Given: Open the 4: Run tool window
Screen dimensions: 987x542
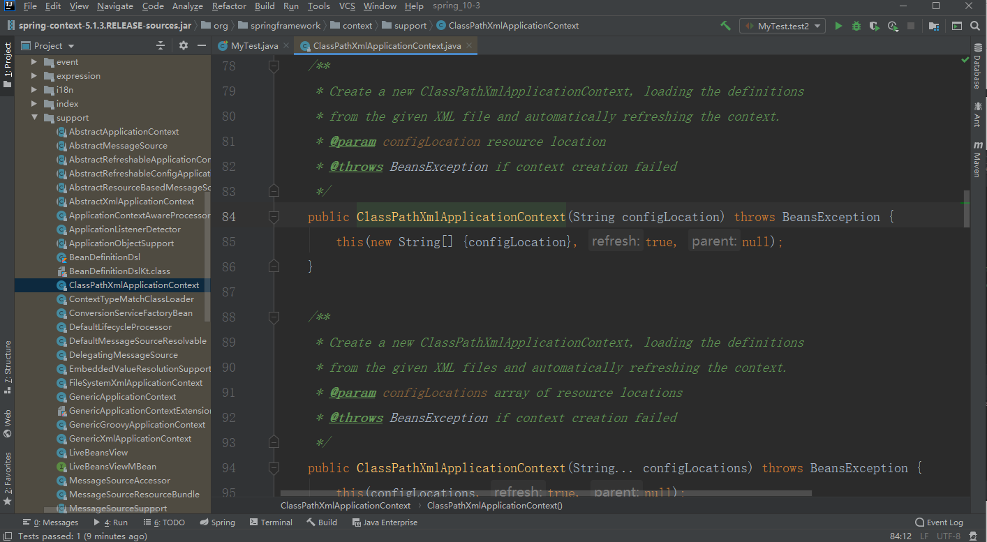Looking at the screenshot, I should point(110,522).
